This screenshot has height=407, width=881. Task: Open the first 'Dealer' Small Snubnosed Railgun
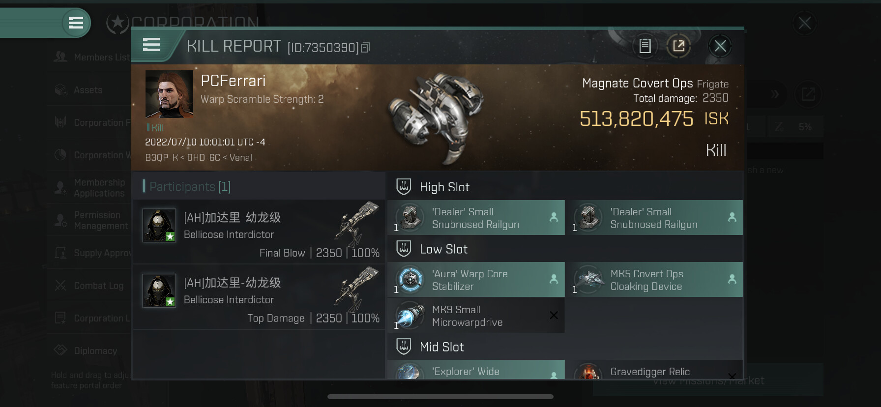coord(476,218)
